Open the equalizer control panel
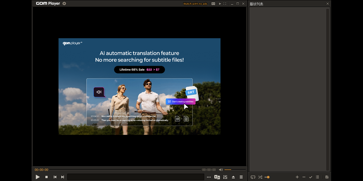Viewport: 363px width, 181px height. [x=225, y=177]
